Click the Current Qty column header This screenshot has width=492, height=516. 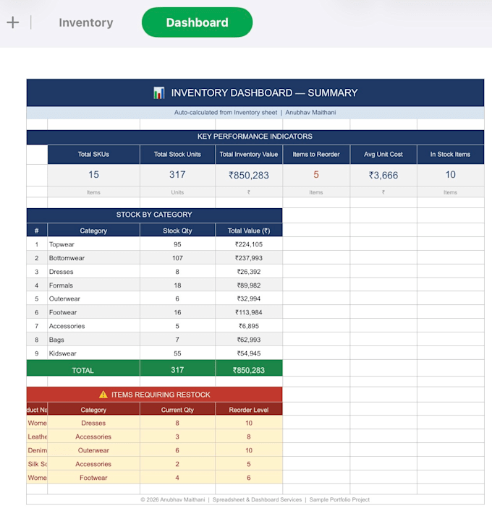tap(177, 410)
